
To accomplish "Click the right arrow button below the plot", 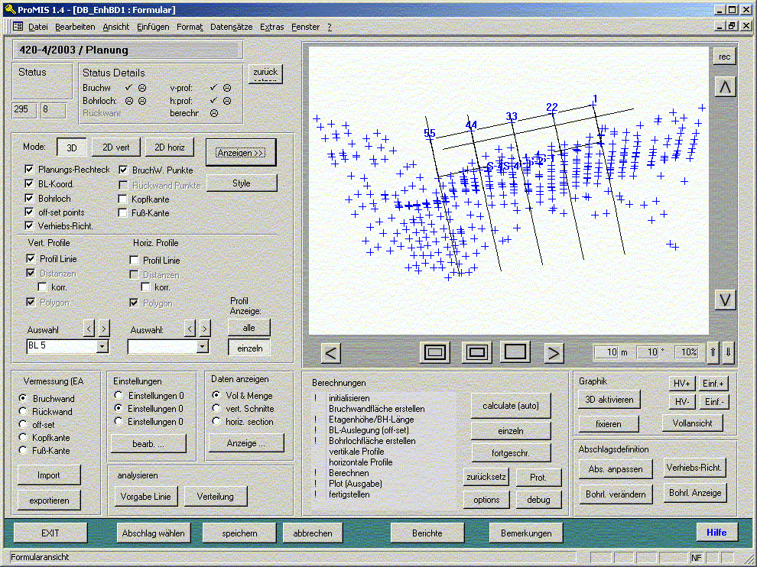I will pyautogui.click(x=554, y=352).
